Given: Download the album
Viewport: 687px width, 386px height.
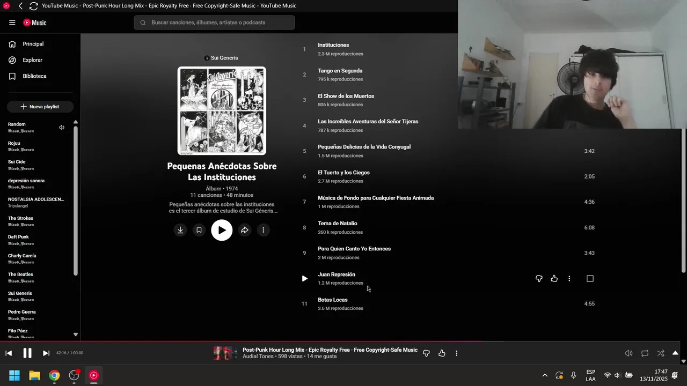Looking at the screenshot, I should [x=180, y=230].
